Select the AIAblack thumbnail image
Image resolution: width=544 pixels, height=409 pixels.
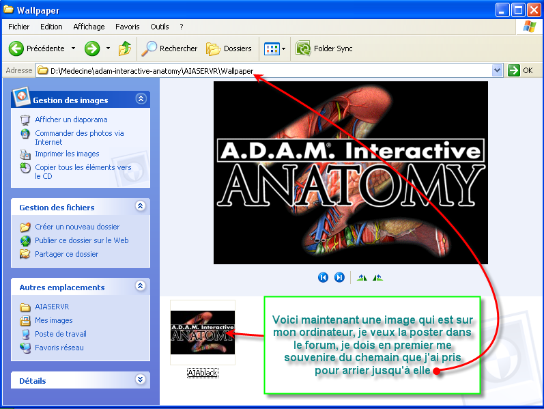(203, 333)
